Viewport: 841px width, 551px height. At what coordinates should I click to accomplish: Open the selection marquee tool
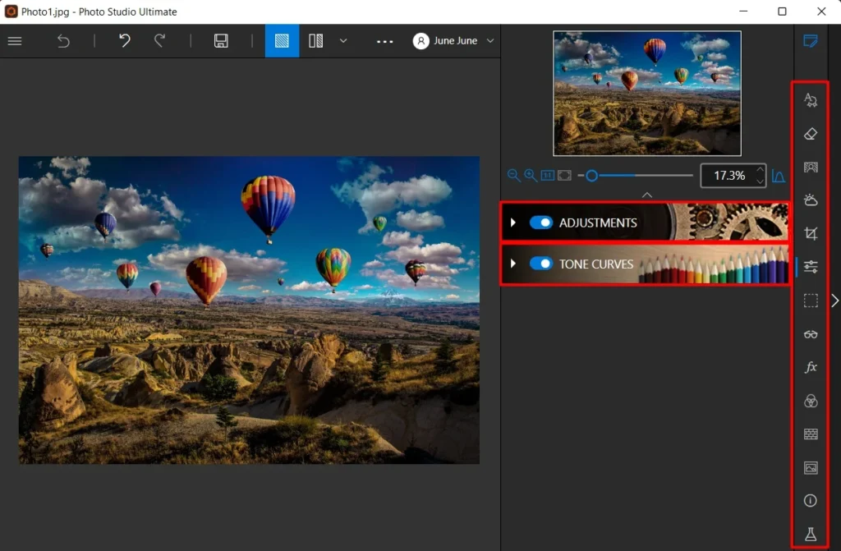810,300
